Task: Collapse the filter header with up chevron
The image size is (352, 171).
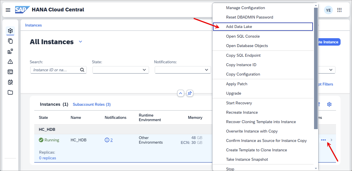Action: click(181, 93)
